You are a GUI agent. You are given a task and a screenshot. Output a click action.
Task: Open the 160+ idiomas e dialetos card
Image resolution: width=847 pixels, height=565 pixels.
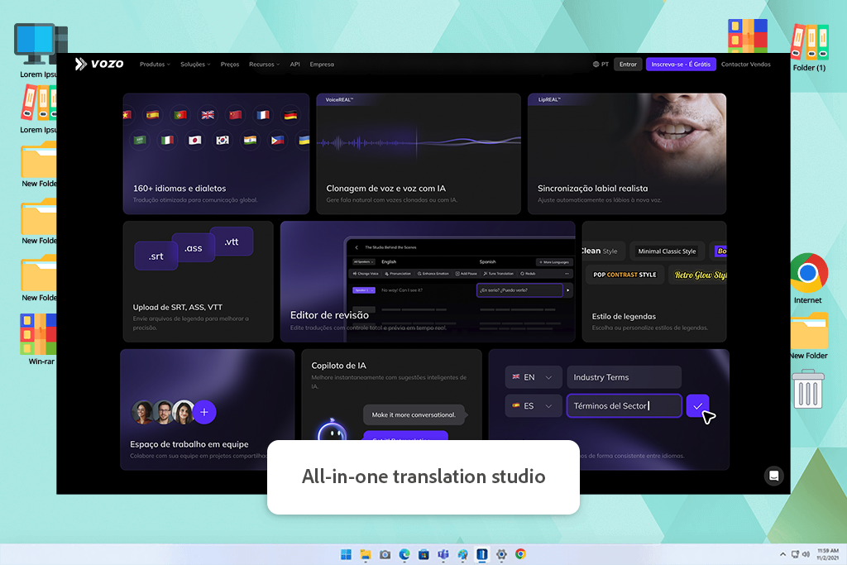pyautogui.click(x=216, y=154)
